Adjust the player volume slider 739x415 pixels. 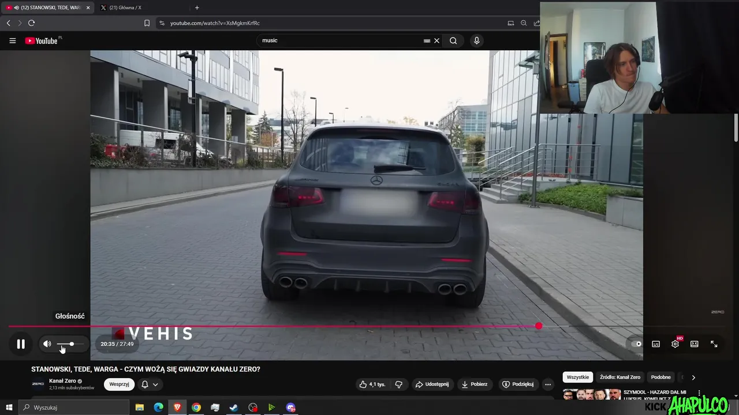point(70,344)
